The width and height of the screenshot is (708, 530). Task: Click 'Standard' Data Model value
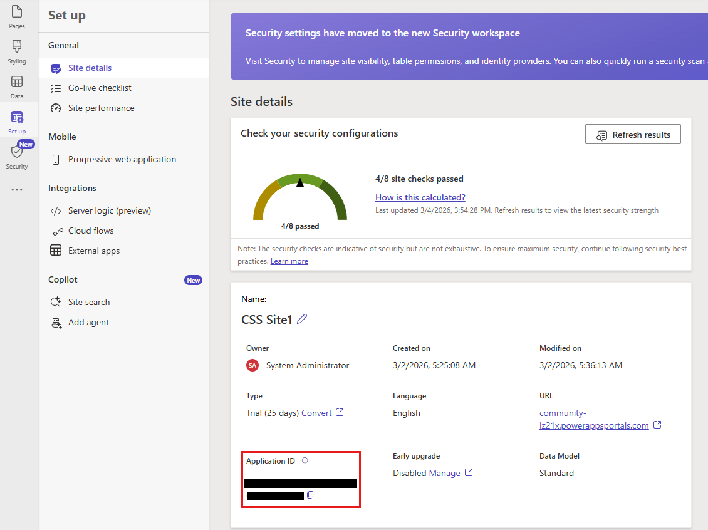click(x=556, y=473)
